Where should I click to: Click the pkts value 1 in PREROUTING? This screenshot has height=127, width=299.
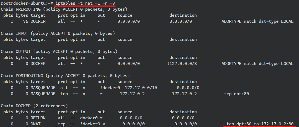click(12, 21)
